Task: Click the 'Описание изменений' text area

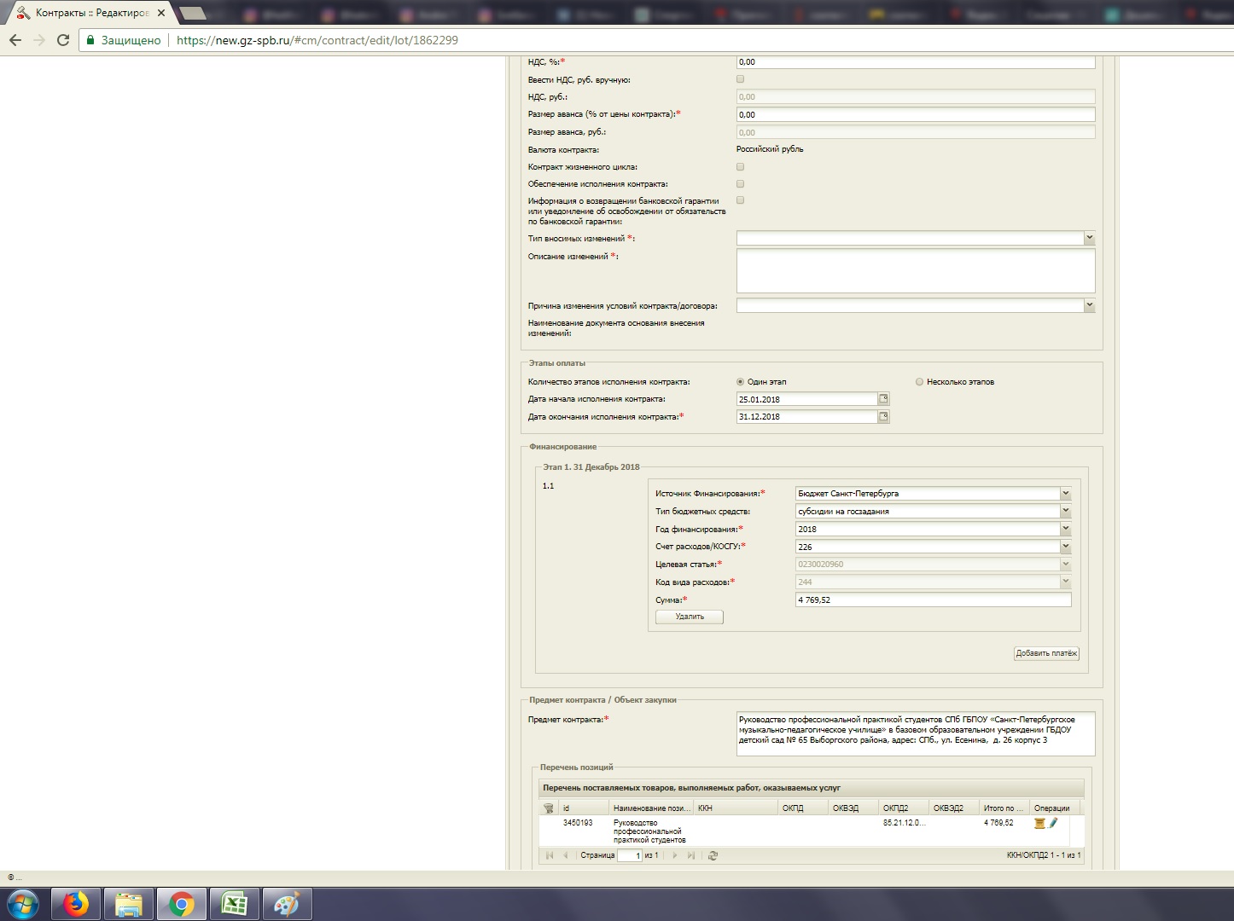Action: click(916, 271)
